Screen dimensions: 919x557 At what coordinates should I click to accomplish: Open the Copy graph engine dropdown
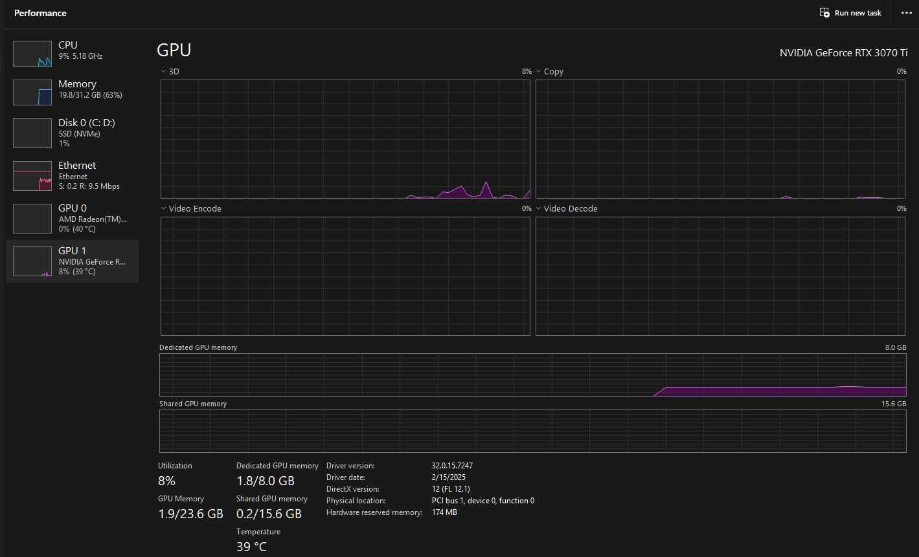[539, 72]
